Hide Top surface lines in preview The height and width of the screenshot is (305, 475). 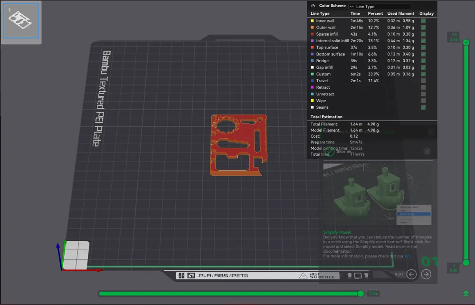[423, 48]
